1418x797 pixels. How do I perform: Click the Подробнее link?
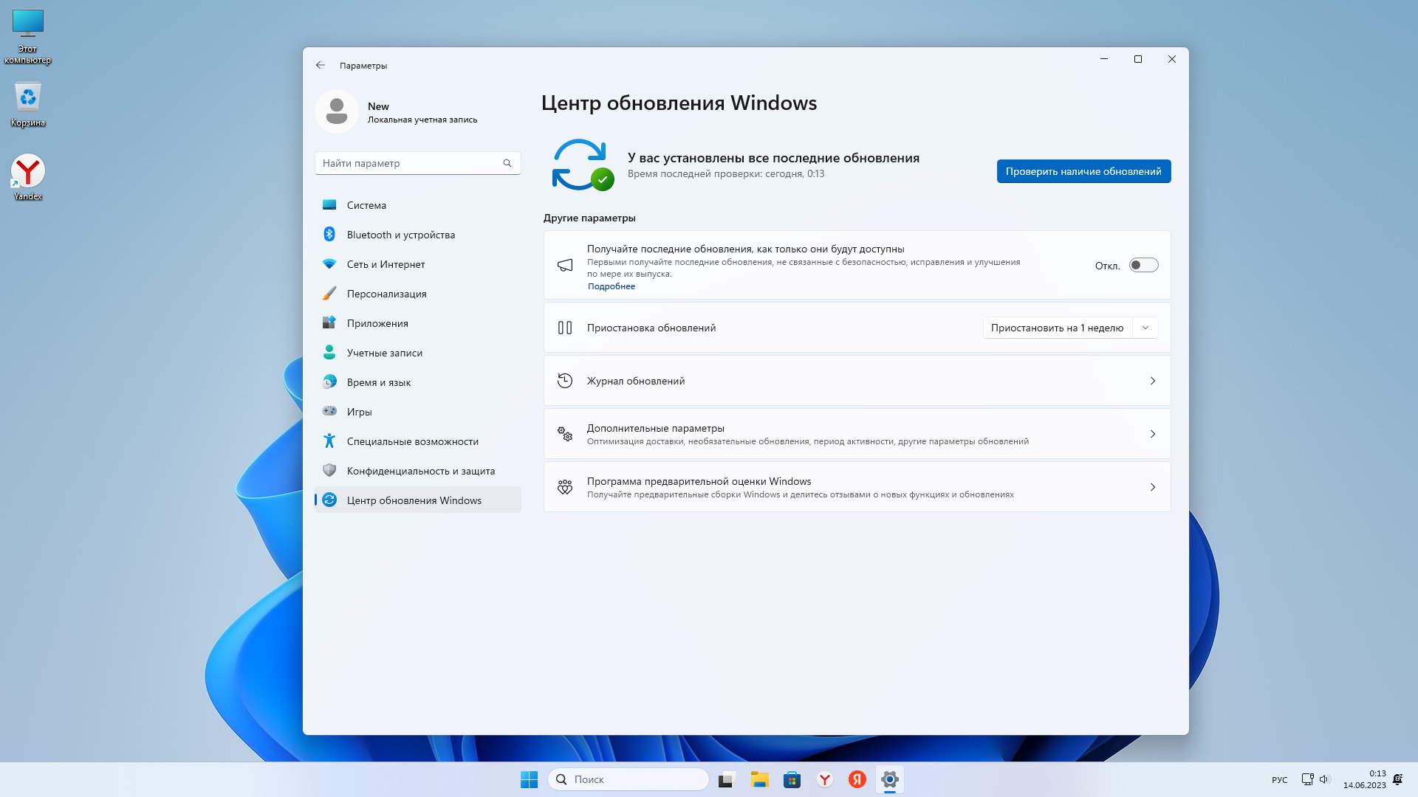point(611,286)
